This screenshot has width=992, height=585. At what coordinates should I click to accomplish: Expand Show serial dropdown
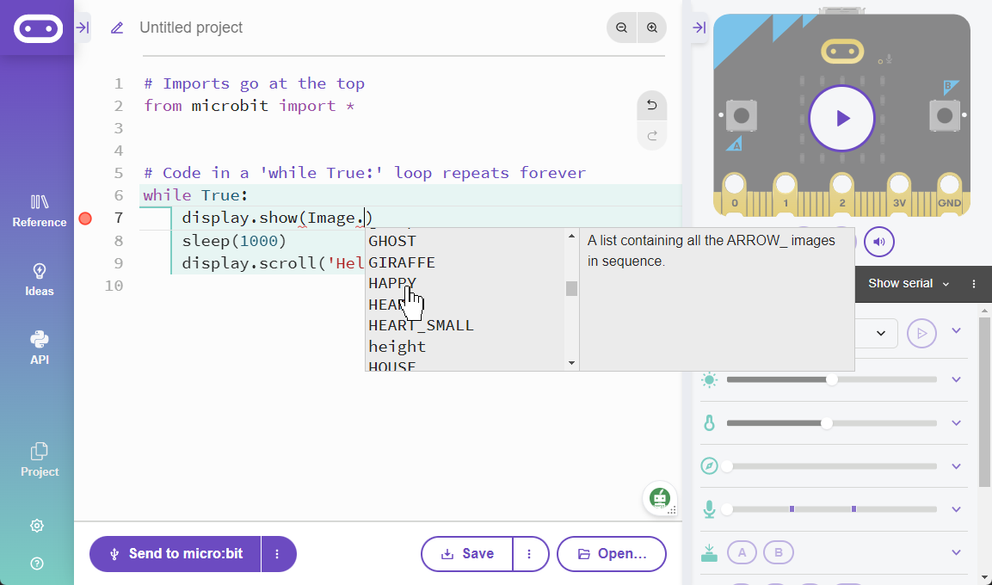[x=909, y=283]
